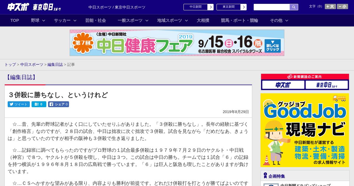
Task: Click the 東京中日スポーツ logo in the header
Action: (47, 7)
